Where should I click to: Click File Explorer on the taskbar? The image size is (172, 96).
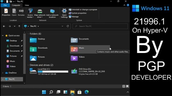(72, 92)
